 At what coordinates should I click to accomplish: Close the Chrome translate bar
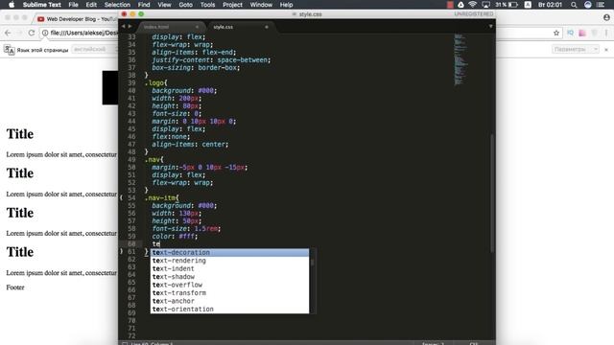click(606, 50)
